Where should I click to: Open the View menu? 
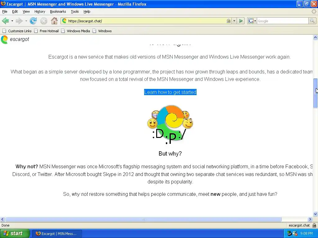coord(26,11)
